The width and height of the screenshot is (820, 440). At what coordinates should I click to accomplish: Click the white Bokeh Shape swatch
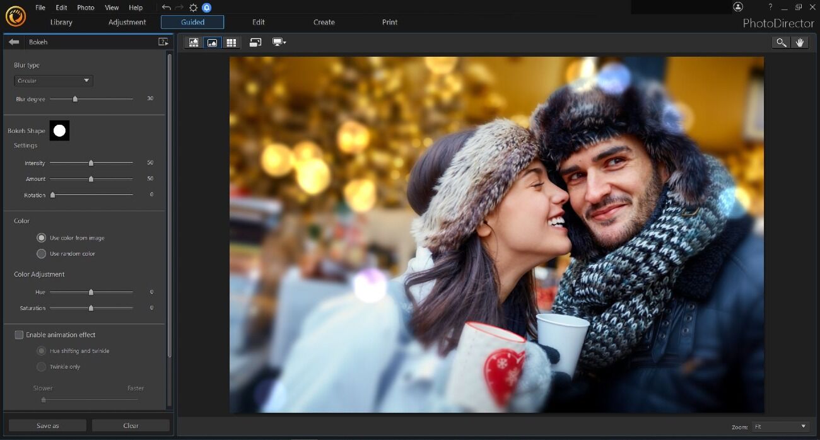59,130
